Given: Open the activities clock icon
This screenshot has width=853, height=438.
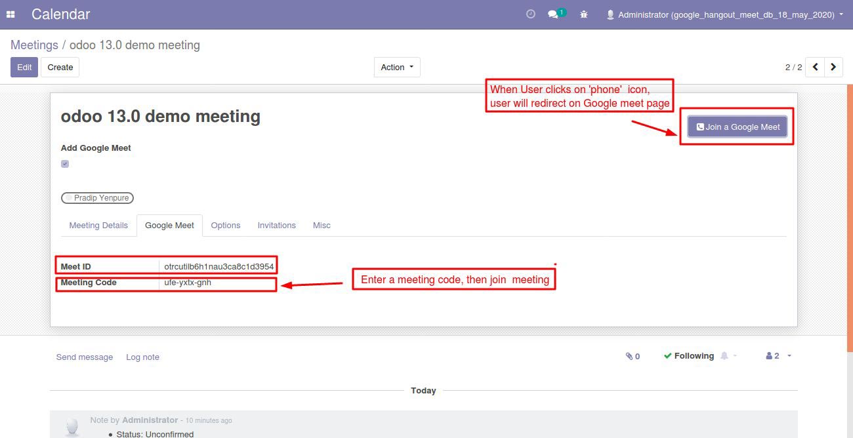Looking at the screenshot, I should pos(531,14).
